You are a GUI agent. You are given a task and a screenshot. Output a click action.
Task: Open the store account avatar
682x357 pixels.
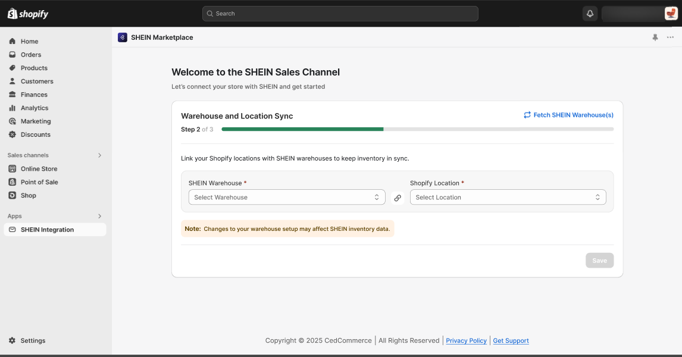671,14
